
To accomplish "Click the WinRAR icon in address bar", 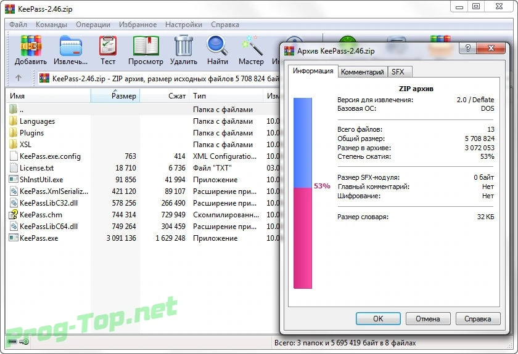I will pyautogui.click(x=44, y=78).
